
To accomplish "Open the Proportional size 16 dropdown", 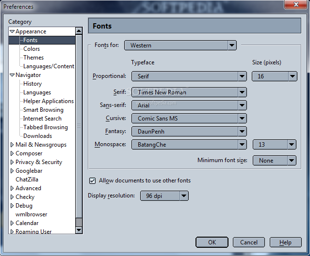I will tap(275, 76).
